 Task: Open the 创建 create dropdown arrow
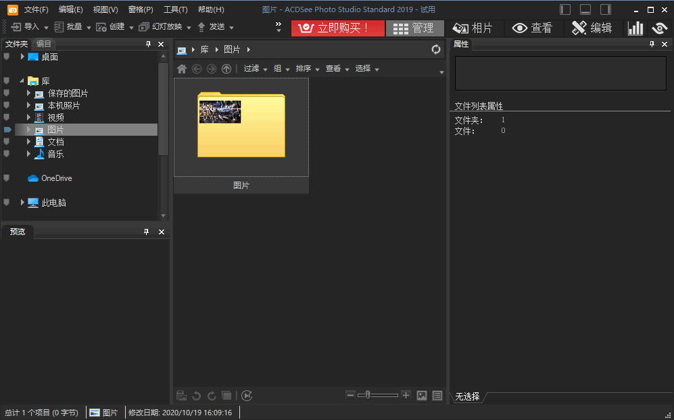(x=132, y=28)
